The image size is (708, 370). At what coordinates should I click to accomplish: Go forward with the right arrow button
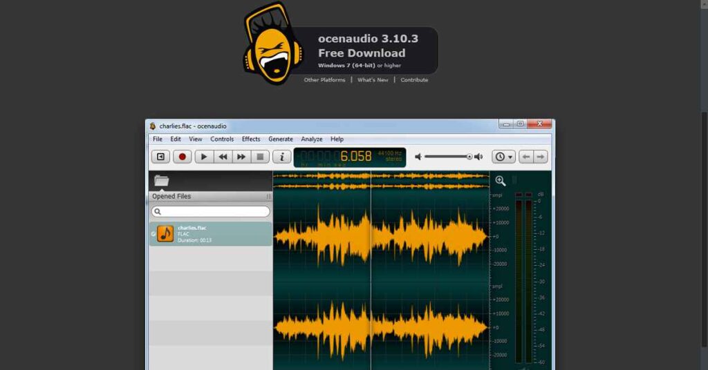(541, 157)
